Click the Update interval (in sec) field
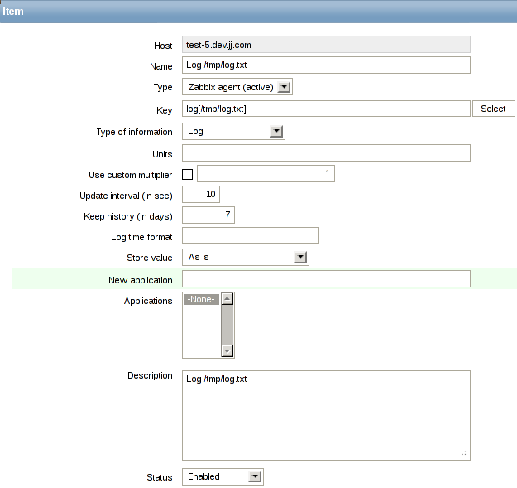The image size is (517, 488). point(201,194)
